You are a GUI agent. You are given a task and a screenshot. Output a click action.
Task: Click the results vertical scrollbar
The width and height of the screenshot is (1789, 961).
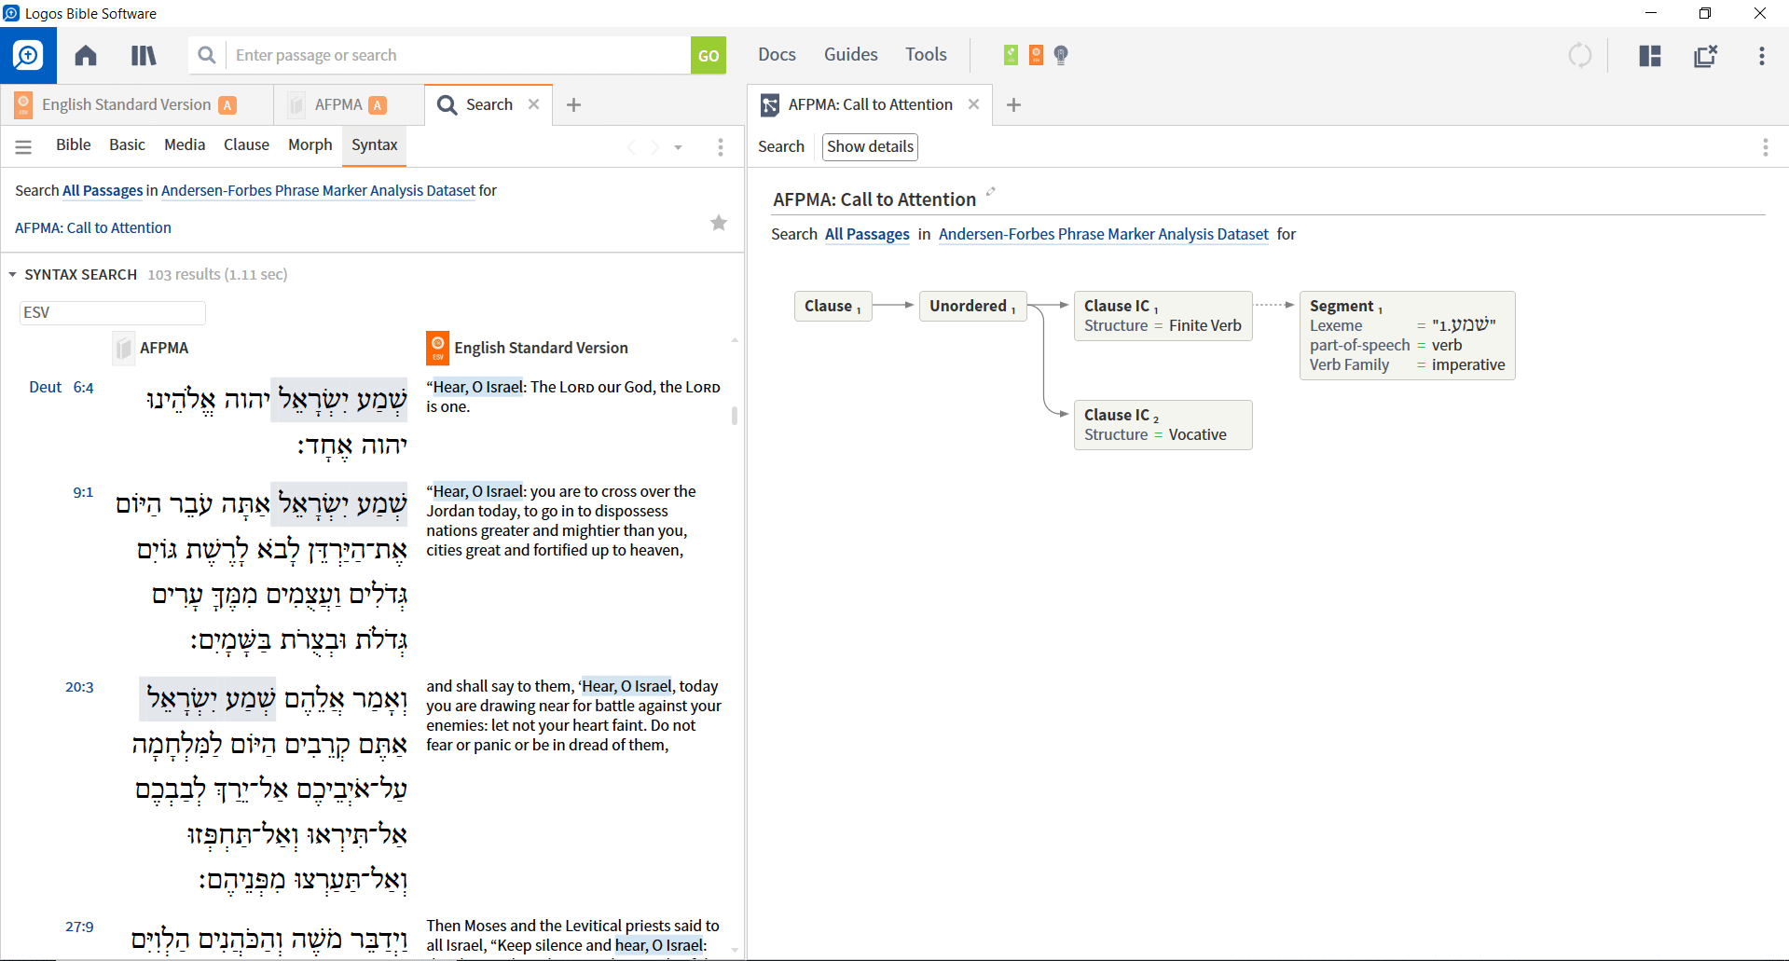click(735, 416)
